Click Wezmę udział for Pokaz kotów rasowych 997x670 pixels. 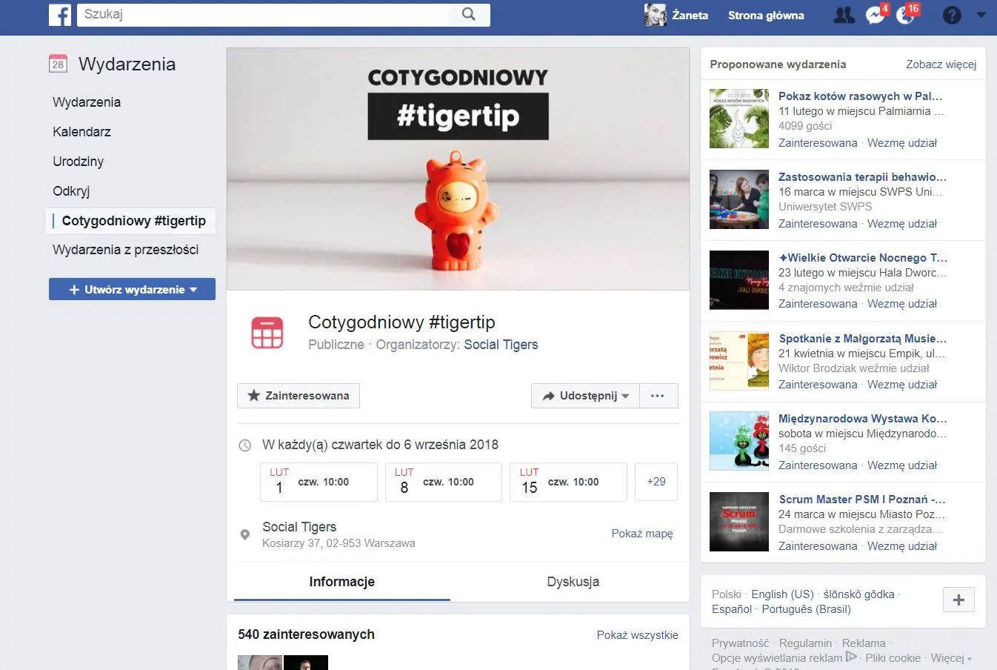(x=902, y=143)
